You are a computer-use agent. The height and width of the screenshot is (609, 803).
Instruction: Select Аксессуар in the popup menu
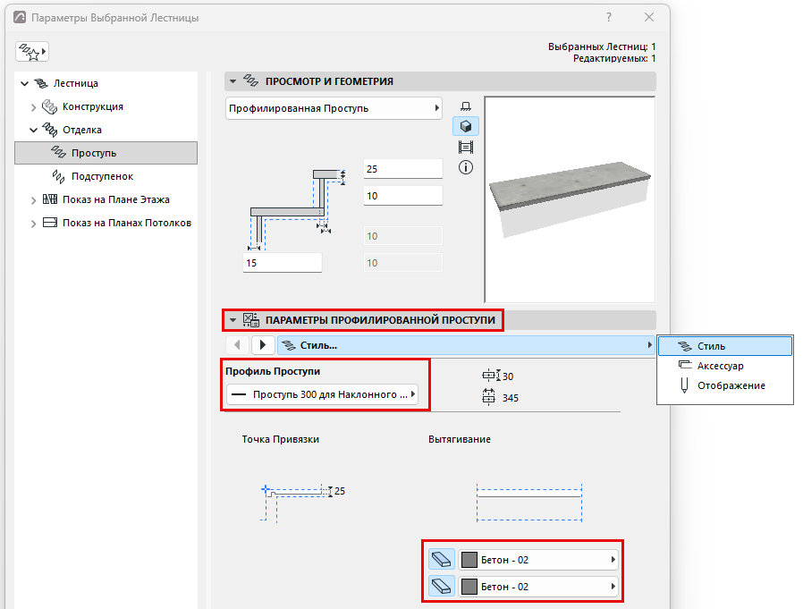(725, 366)
